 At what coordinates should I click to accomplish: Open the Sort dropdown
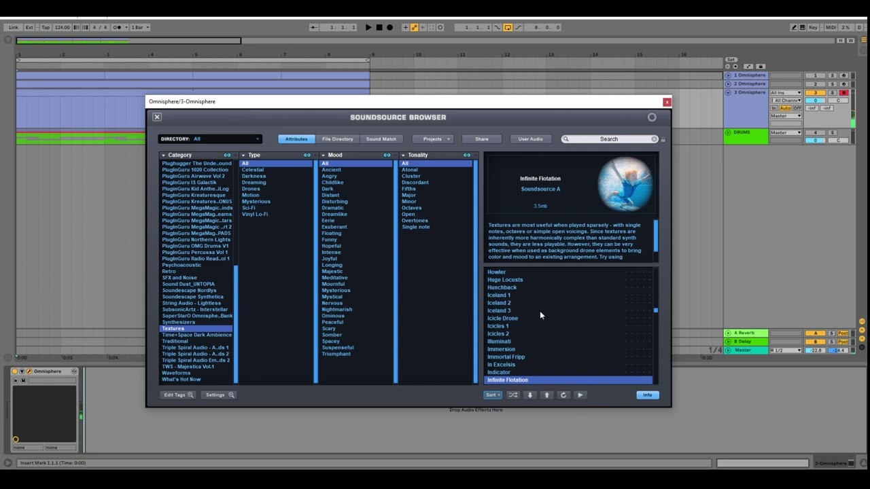point(493,395)
